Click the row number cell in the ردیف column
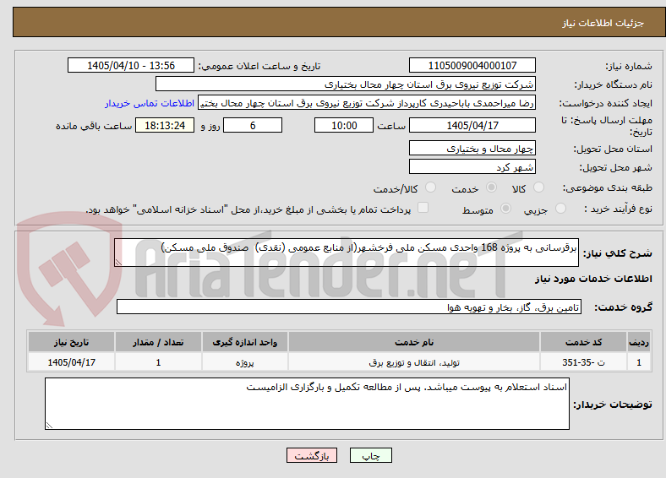This screenshot has height=478, width=666. (x=639, y=362)
